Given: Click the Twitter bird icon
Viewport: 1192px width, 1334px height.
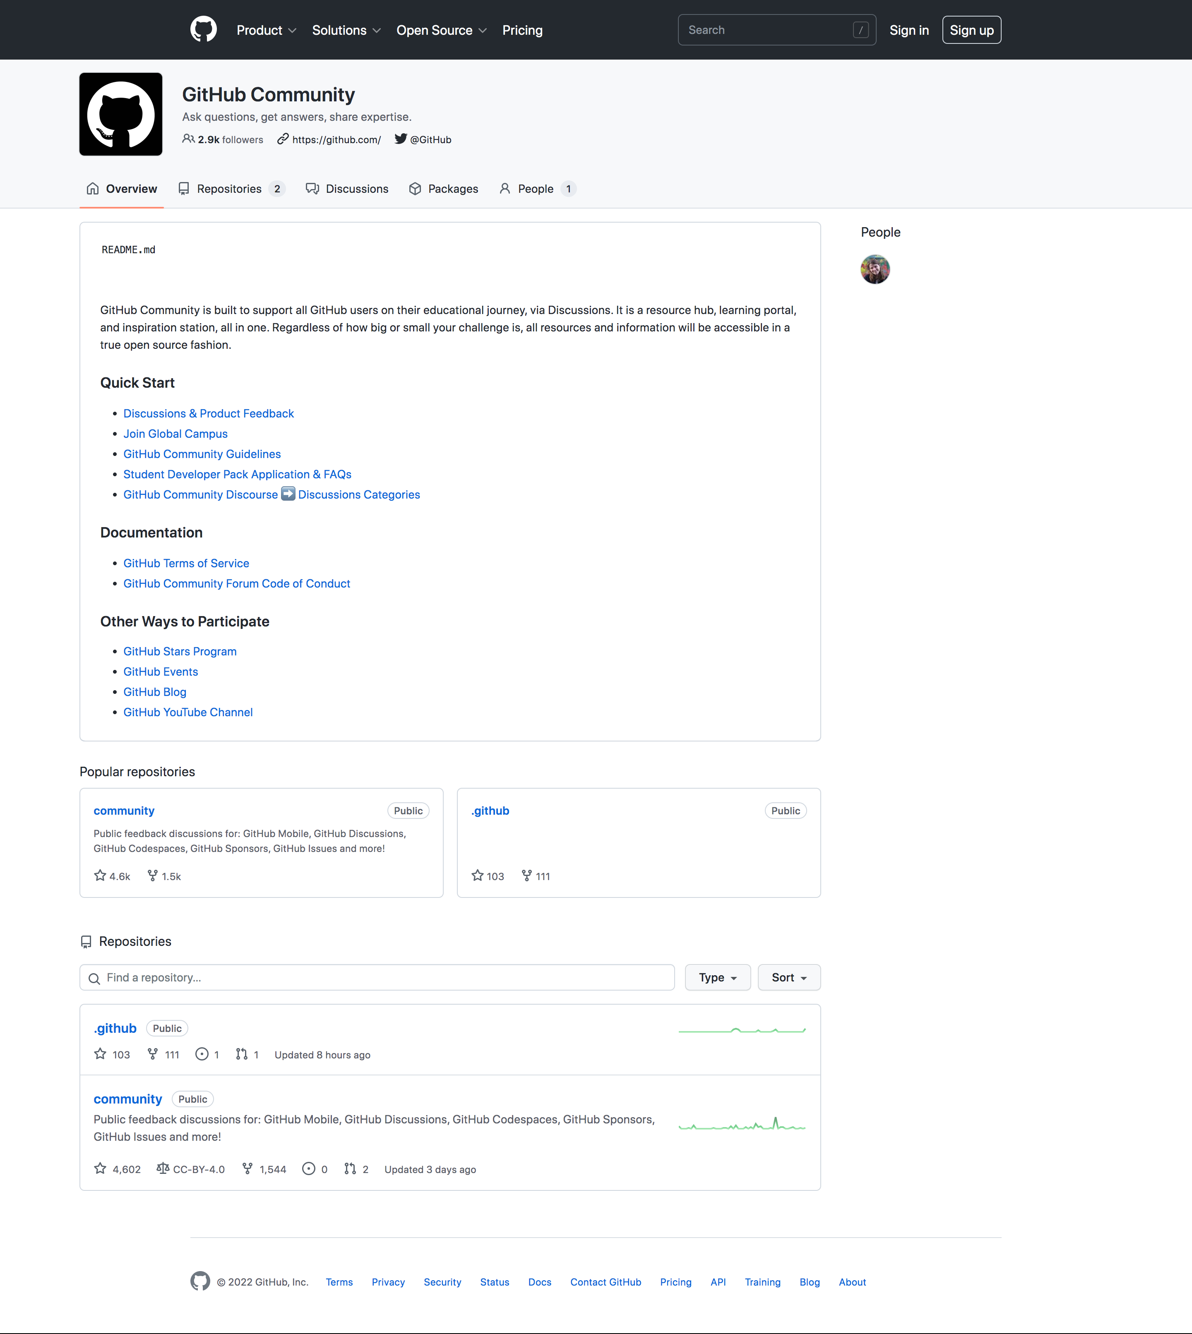Looking at the screenshot, I should pos(400,139).
